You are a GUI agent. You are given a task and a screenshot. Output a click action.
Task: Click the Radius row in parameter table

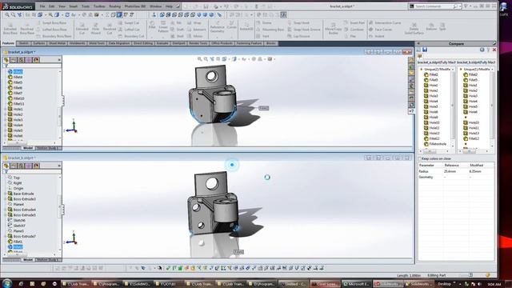click(456, 171)
